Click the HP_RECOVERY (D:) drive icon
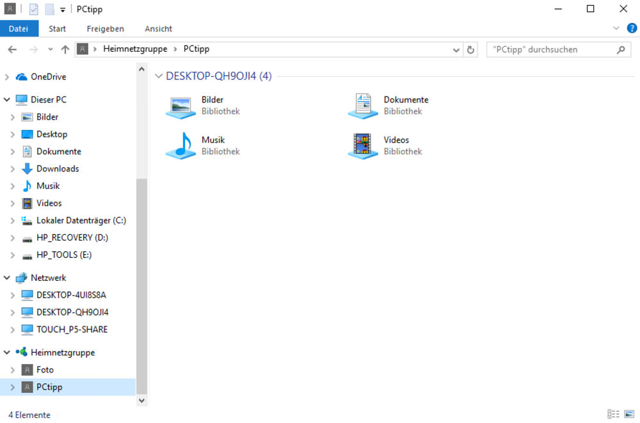This screenshot has width=640, height=423. (x=27, y=239)
